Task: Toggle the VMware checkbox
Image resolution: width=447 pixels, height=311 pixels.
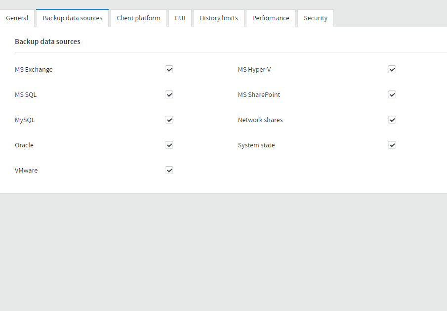Action: coord(169,171)
